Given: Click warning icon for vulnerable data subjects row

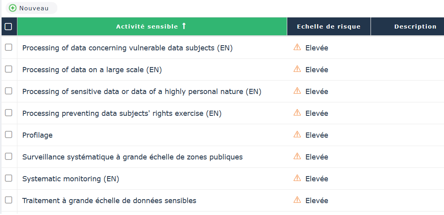Looking at the screenshot, I should [x=297, y=47].
